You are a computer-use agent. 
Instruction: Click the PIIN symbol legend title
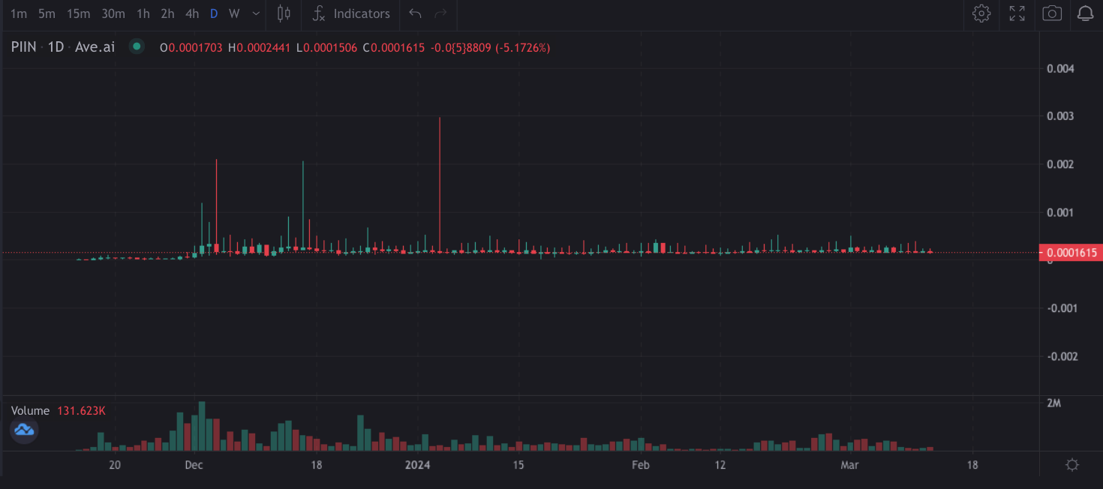point(23,47)
